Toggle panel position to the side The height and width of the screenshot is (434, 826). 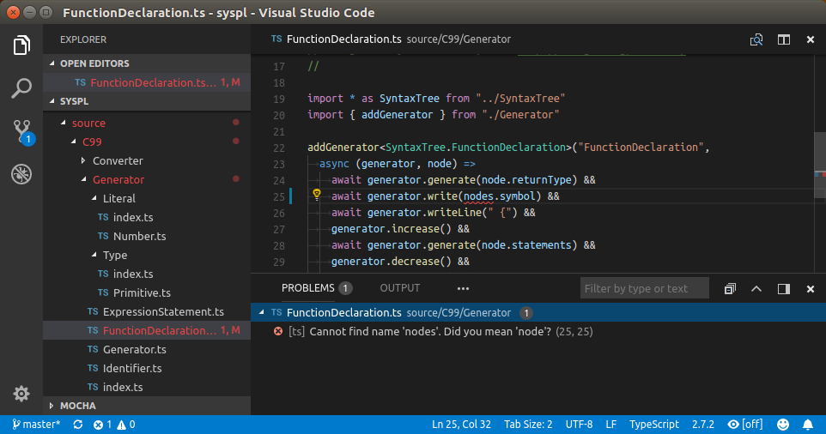[x=783, y=288]
